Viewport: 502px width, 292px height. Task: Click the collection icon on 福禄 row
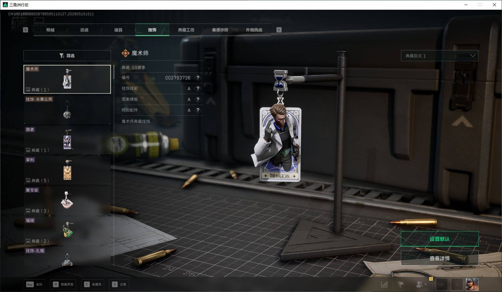(x=28, y=241)
